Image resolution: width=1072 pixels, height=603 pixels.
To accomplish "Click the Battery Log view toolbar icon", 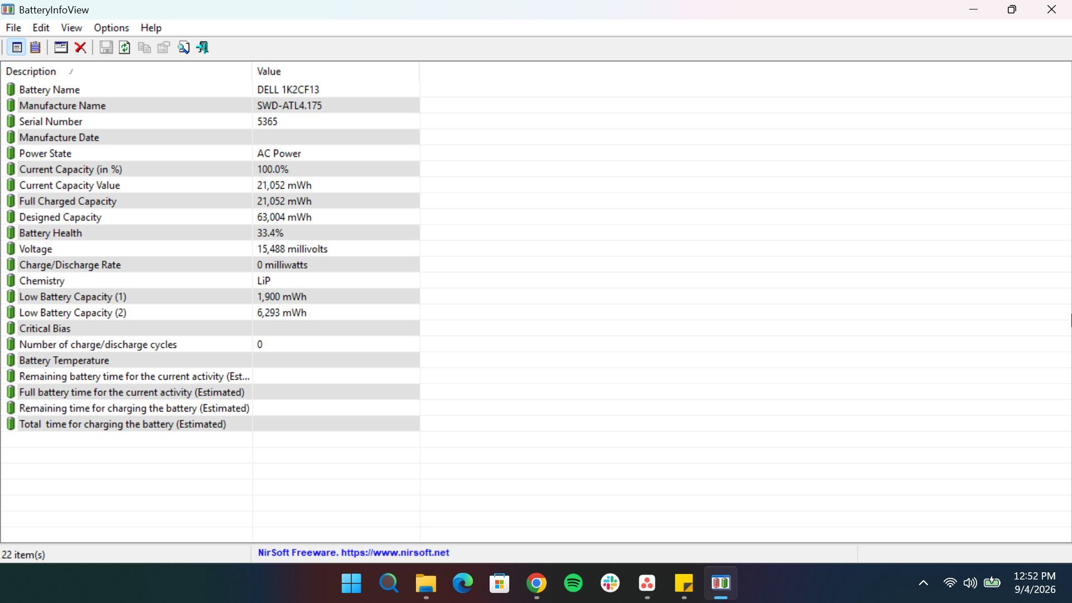I will [35, 47].
